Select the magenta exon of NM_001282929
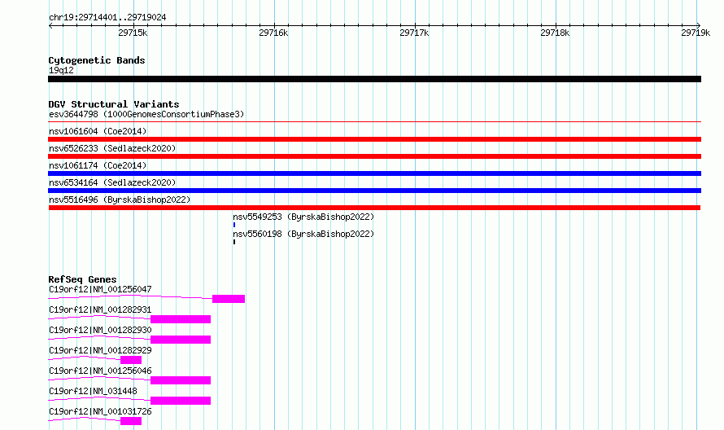Image resolution: width=724 pixels, height=430 pixels. [131, 360]
